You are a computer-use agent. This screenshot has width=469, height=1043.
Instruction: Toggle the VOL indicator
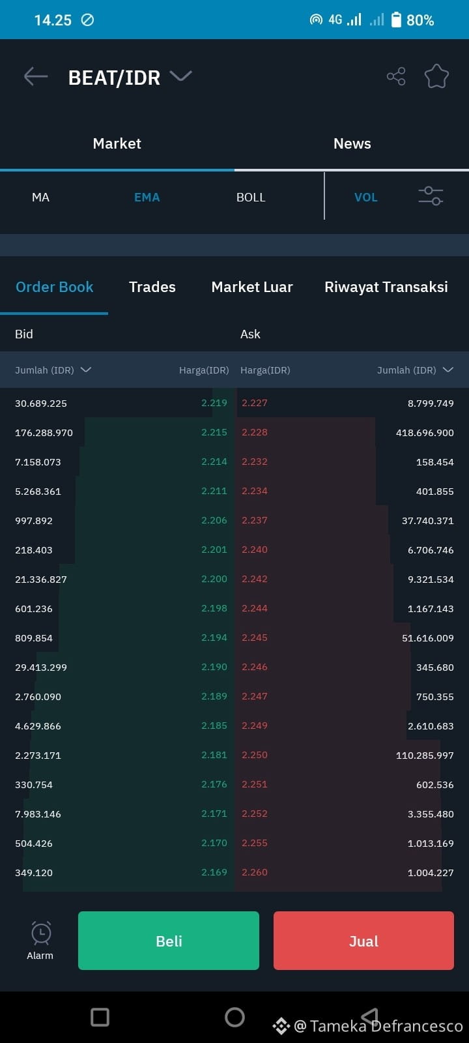(365, 197)
